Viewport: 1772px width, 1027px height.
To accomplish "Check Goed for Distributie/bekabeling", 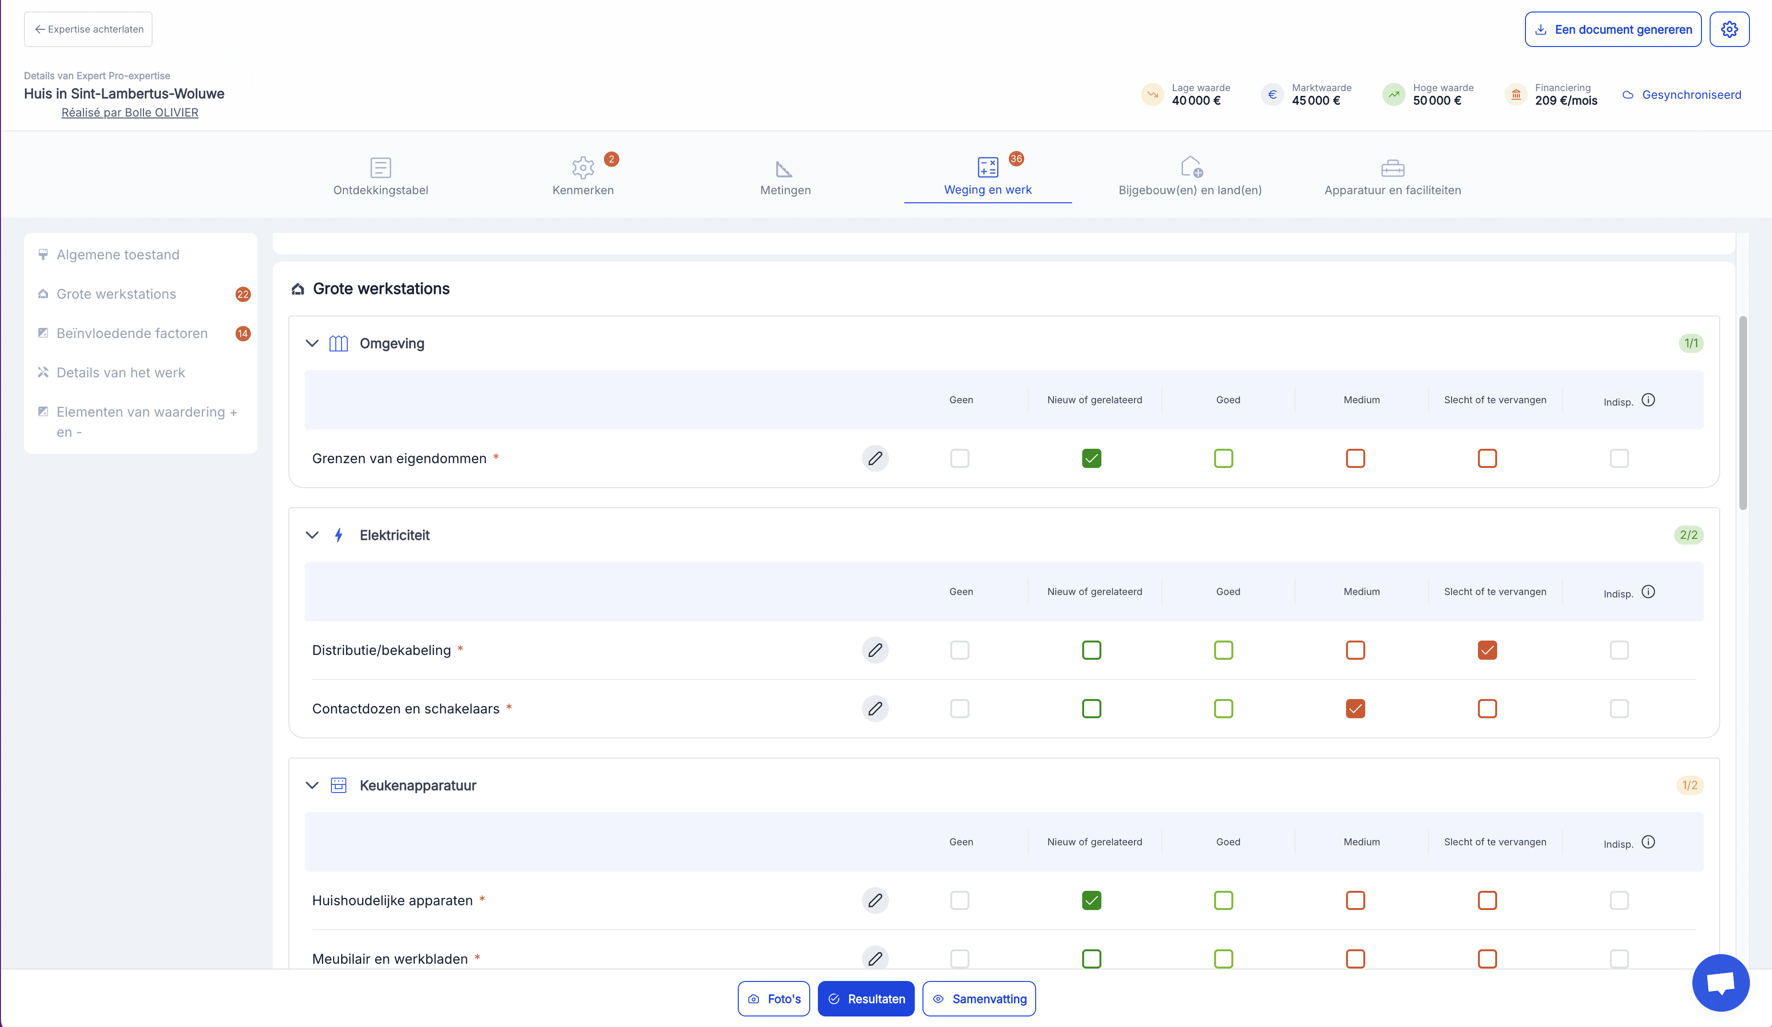I will (x=1224, y=650).
